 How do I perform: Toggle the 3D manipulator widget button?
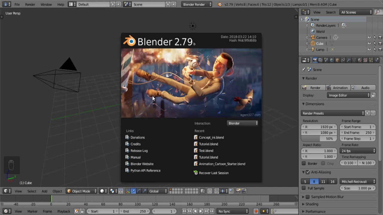(x=127, y=191)
